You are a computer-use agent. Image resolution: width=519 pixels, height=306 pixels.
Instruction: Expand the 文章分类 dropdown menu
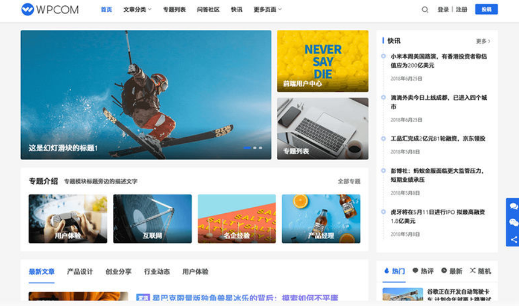pyautogui.click(x=137, y=10)
